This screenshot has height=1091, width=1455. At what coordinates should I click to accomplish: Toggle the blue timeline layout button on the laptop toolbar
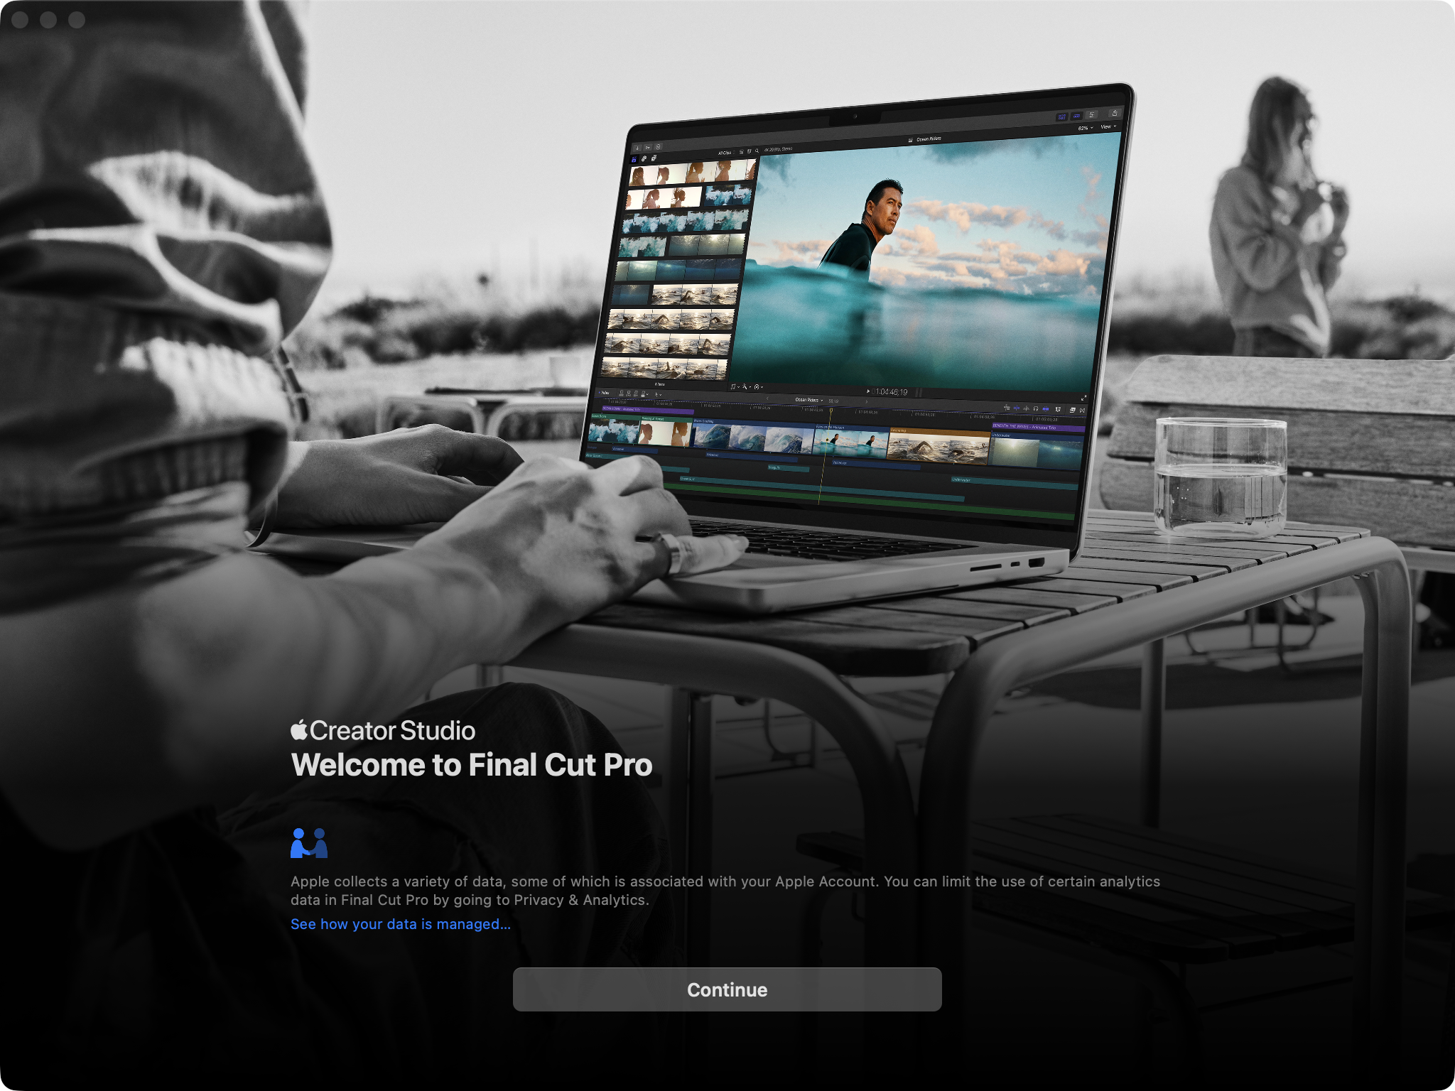coord(1076,116)
